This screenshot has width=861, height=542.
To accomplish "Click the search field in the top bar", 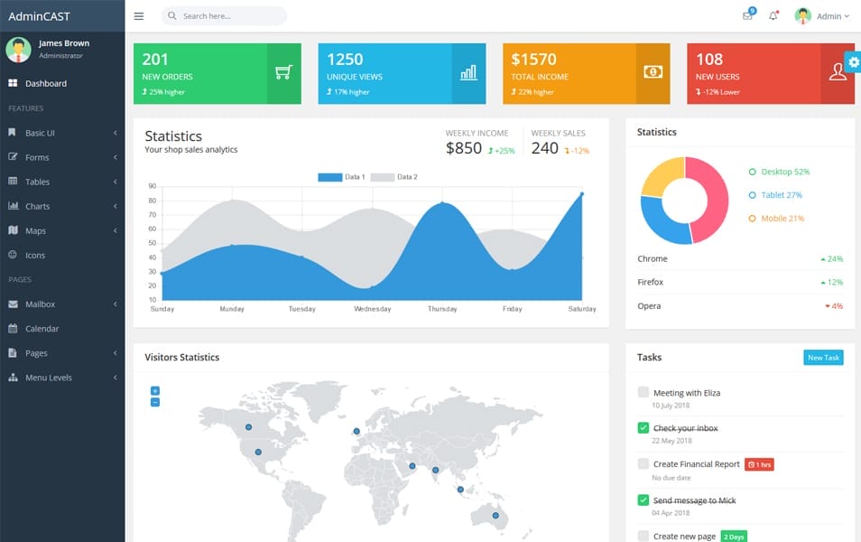I will (223, 15).
